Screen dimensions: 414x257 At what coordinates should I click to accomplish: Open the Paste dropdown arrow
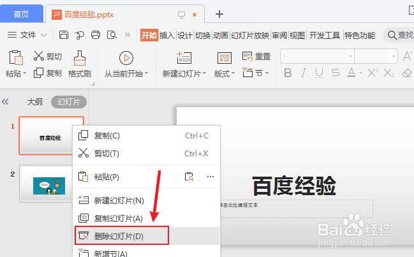24,73
